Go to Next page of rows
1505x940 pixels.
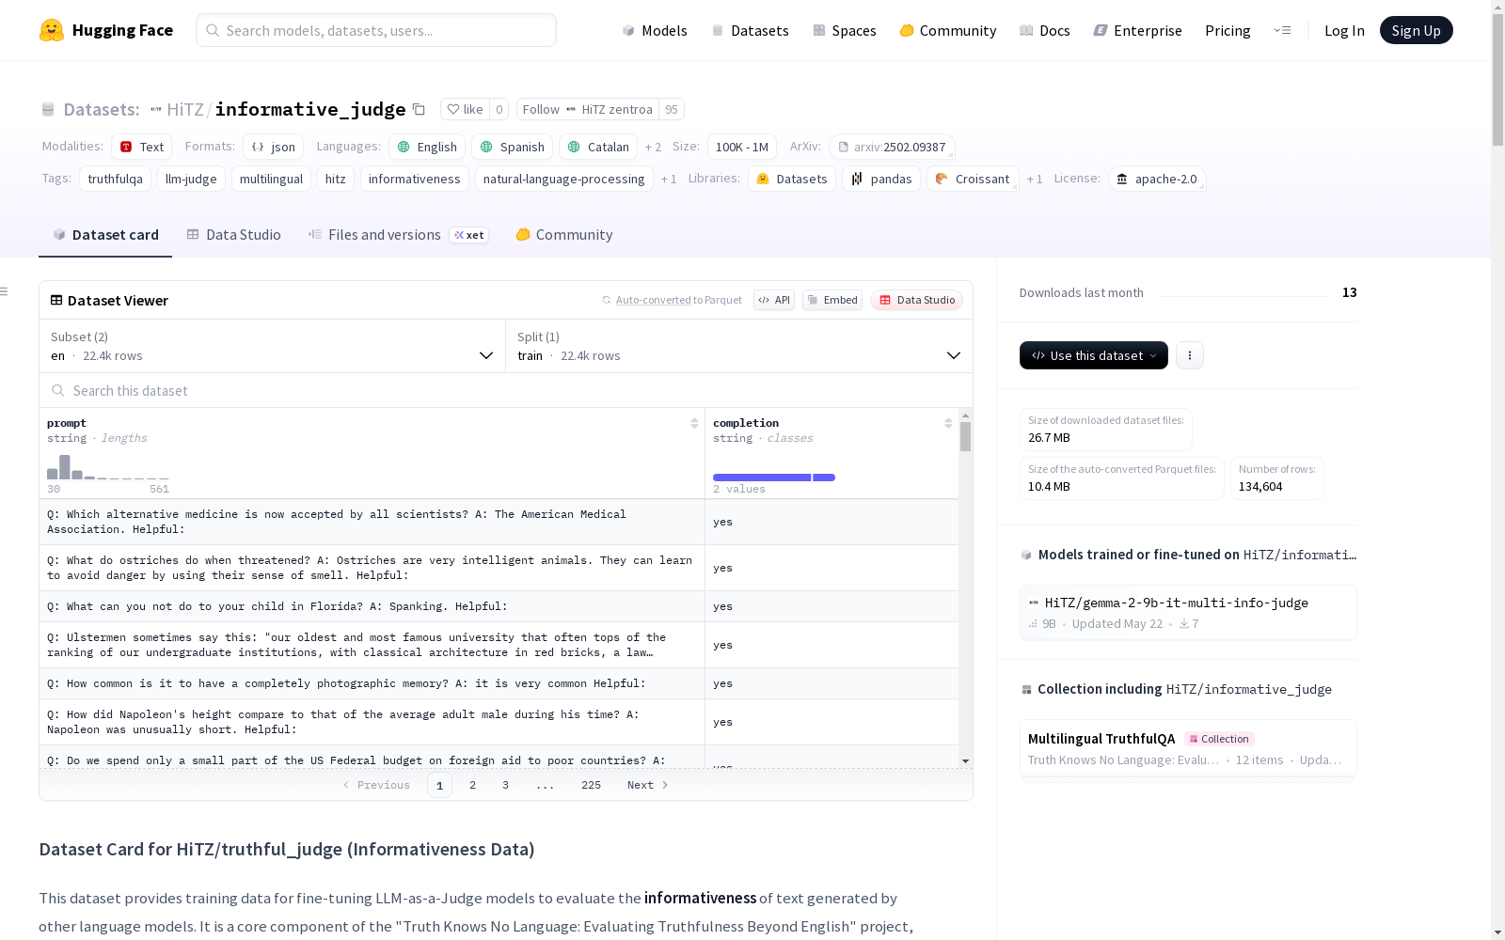click(x=648, y=785)
